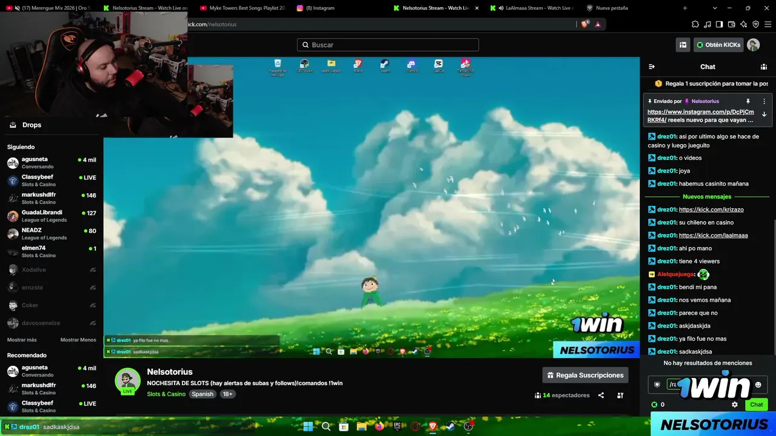Collapse followed list with Mostrar Menos
Image resolution: width=776 pixels, height=436 pixels.
pos(78,340)
